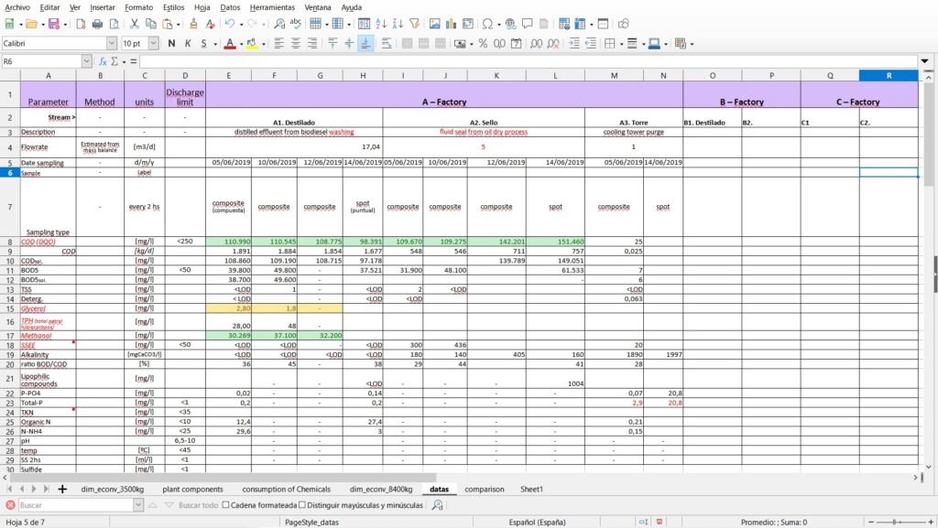Expand the 10 pt font size dropdown
This screenshot has height=528, width=938.
point(151,43)
